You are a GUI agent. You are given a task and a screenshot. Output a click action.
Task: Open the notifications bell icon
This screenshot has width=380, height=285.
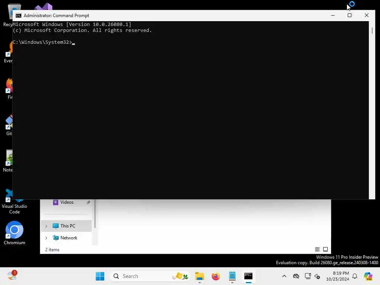(x=355, y=276)
